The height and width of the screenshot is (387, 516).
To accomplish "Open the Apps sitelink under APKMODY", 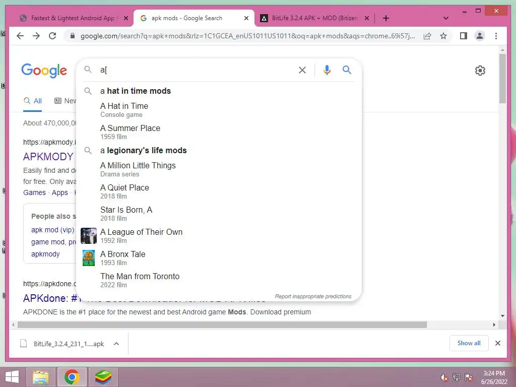I will [x=59, y=192].
